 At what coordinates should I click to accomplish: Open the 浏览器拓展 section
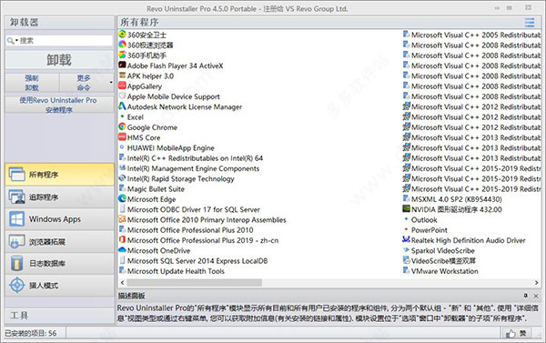coord(59,241)
